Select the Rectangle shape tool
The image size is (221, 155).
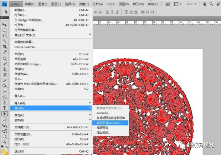[x=5, y=119]
